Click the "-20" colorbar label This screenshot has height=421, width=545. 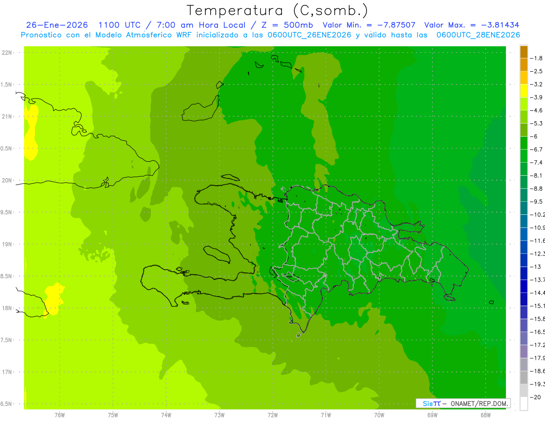click(x=535, y=397)
